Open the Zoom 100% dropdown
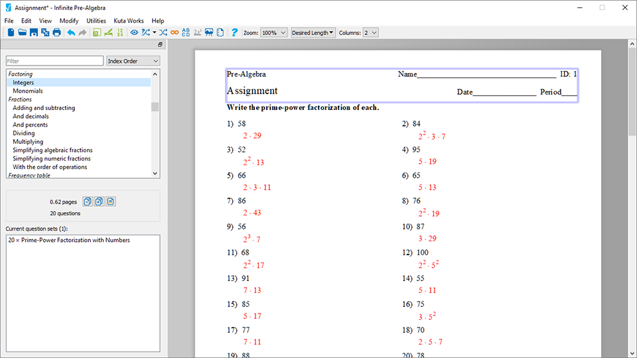The image size is (637, 358). (x=274, y=32)
